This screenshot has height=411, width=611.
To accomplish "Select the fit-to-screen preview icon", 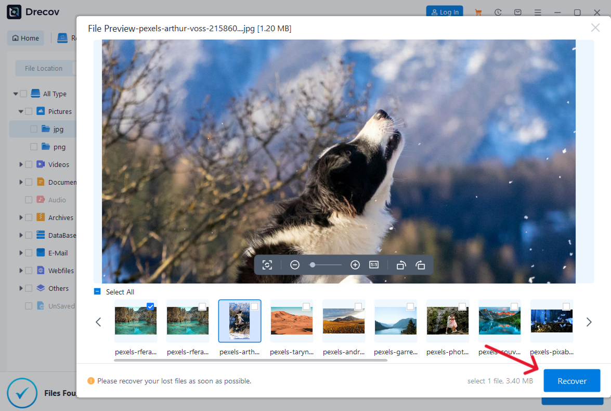I will pyautogui.click(x=267, y=265).
